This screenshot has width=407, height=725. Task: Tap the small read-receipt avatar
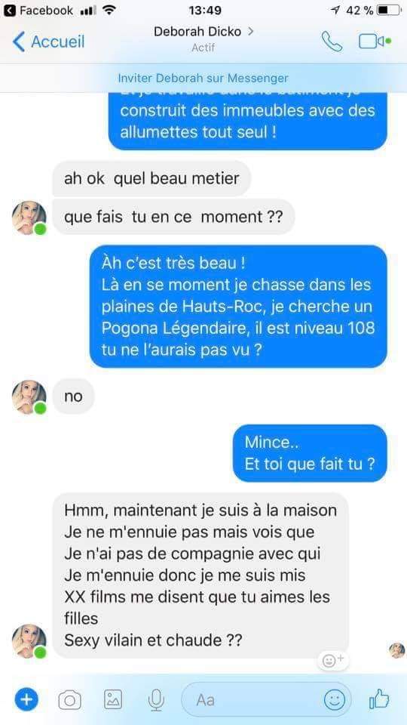tap(397, 650)
